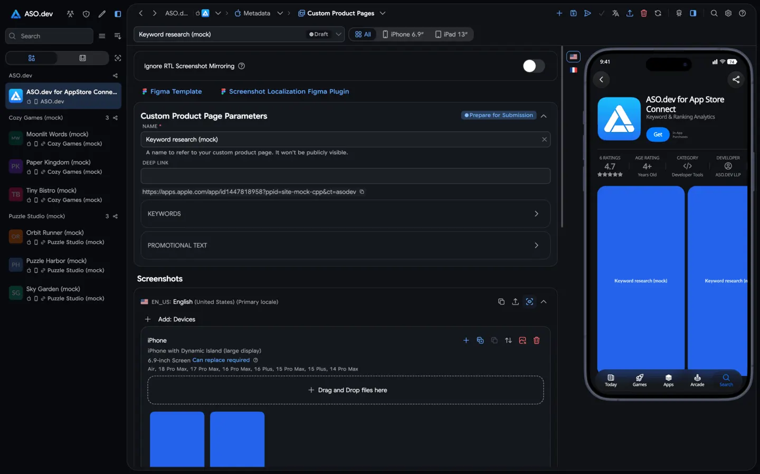Select the French flag locale preview
This screenshot has width=760, height=474.
pos(574,70)
